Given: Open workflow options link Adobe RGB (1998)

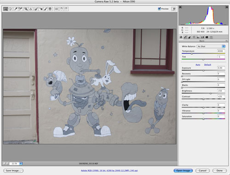Looking at the screenshot, I should click(x=109, y=170).
